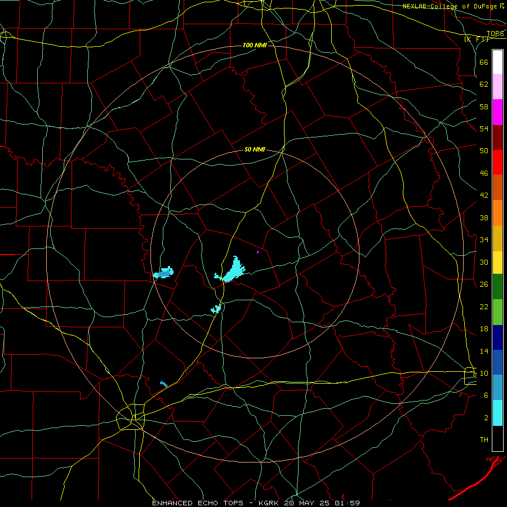Select the yellow legend swatch
Image resolution: width=507 pixels, height=507 pixels.
[x=497, y=263]
